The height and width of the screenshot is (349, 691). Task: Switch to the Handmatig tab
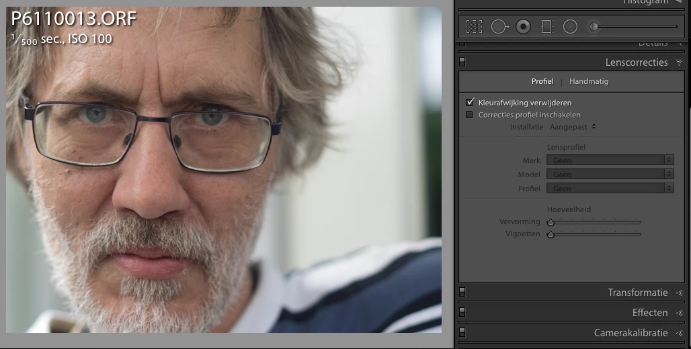point(589,81)
